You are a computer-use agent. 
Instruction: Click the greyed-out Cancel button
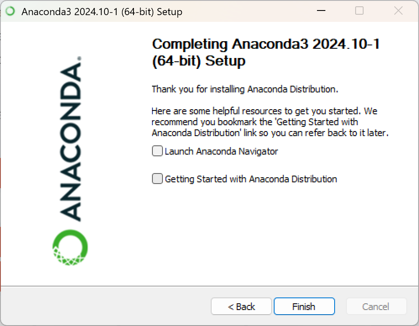pos(376,306)
